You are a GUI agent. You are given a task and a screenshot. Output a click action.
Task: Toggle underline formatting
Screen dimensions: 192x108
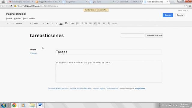pos(56,23)
